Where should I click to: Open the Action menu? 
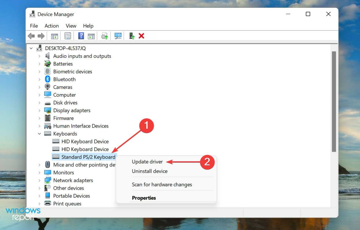point(51,26)
